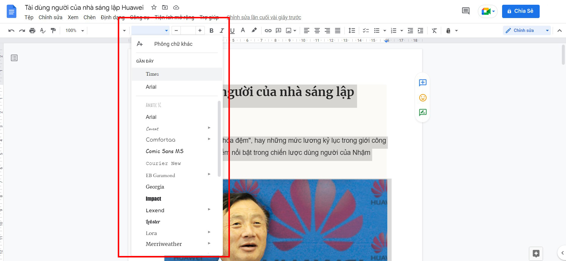Add comment icon in toolbar

point(278,30)
